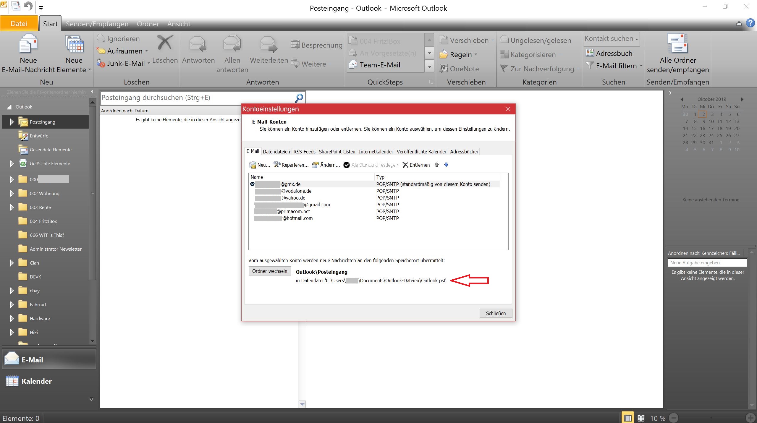Open Junk-E-Mail dropdown arrow
757x423 pixels.
tap(149, 63)
